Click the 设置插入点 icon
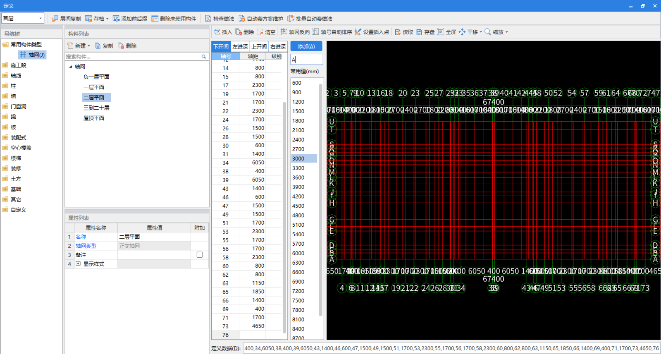 point(358,32)
